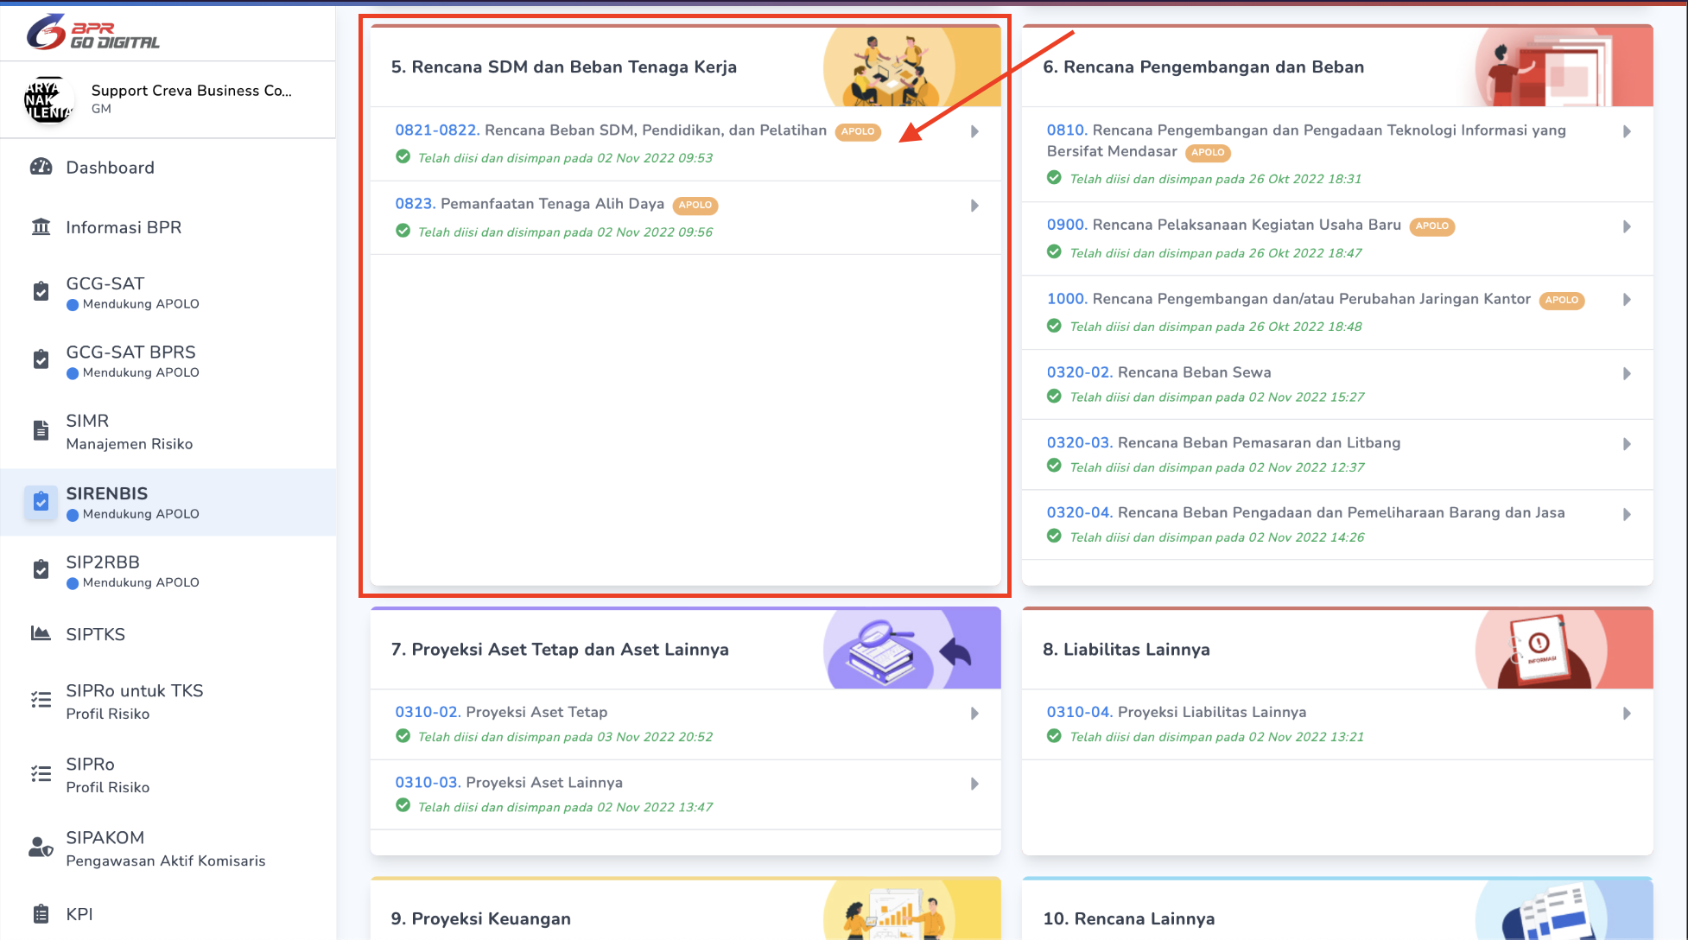This screenshot has width=1688, height=940.
Task: Open 0810 Rencana Pengembangan Teknologi Informasi link
Action: [x=1306, y=141]
